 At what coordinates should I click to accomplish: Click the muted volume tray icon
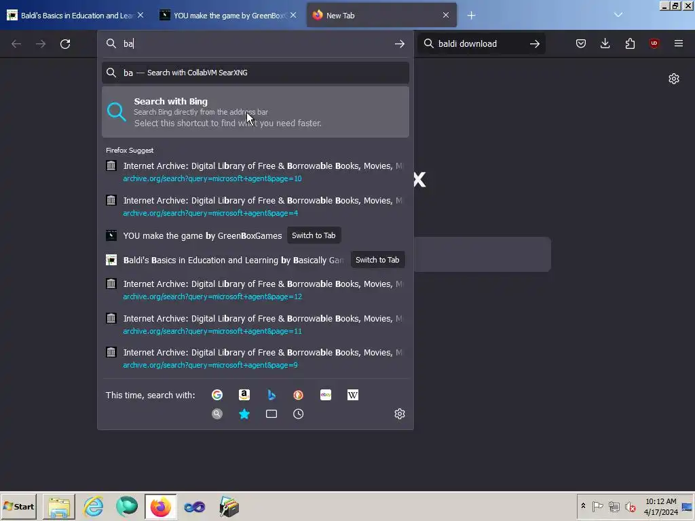pos(630,506)
